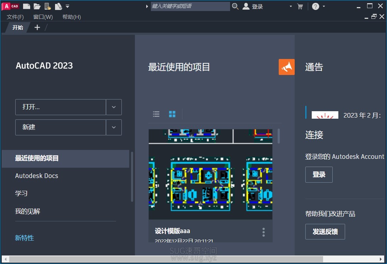Click the 最近使用的项目 heading in the center panel

coord(179,67)
